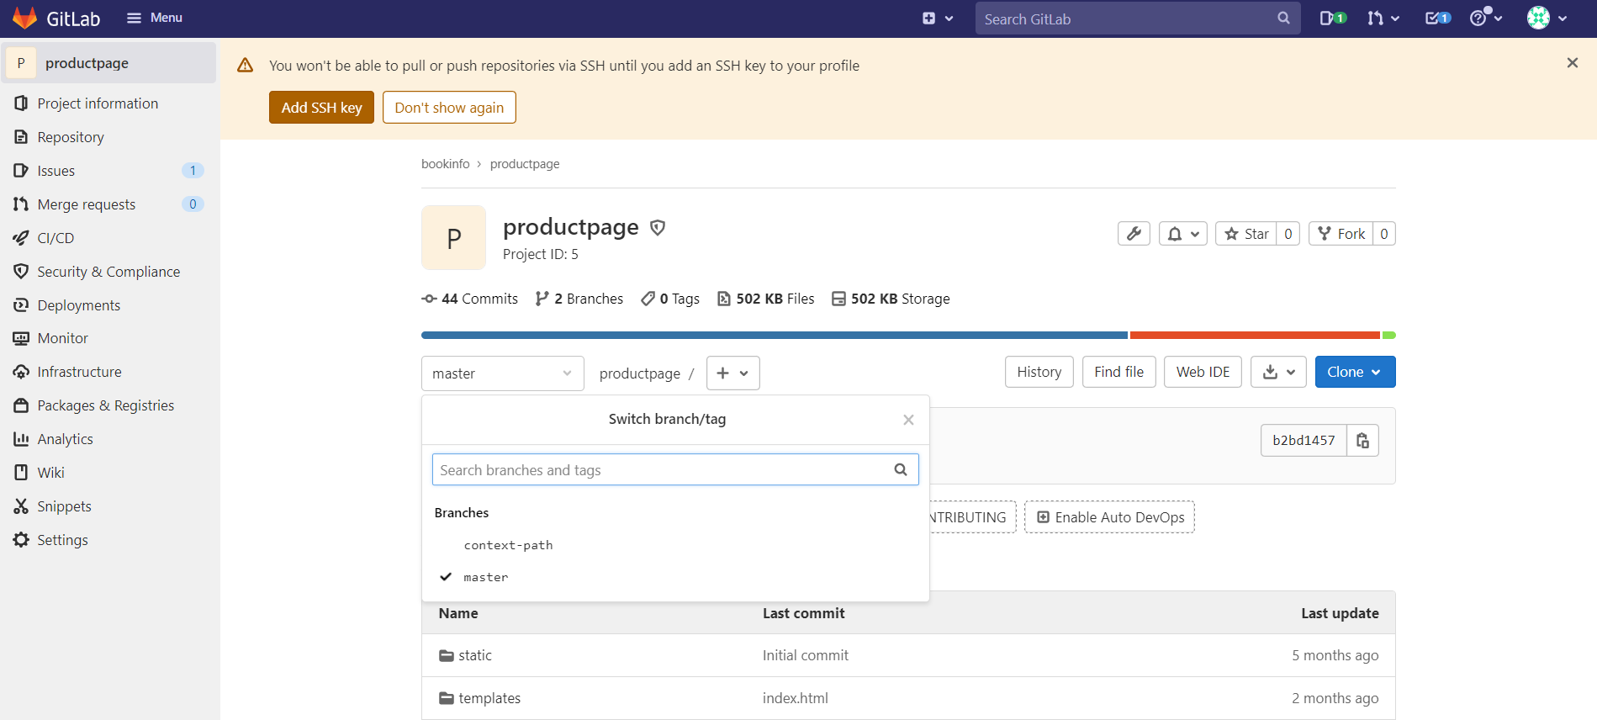This screenshot has height=720, width=1597.
Task: Open the fork count
Action: point(1384,234)
